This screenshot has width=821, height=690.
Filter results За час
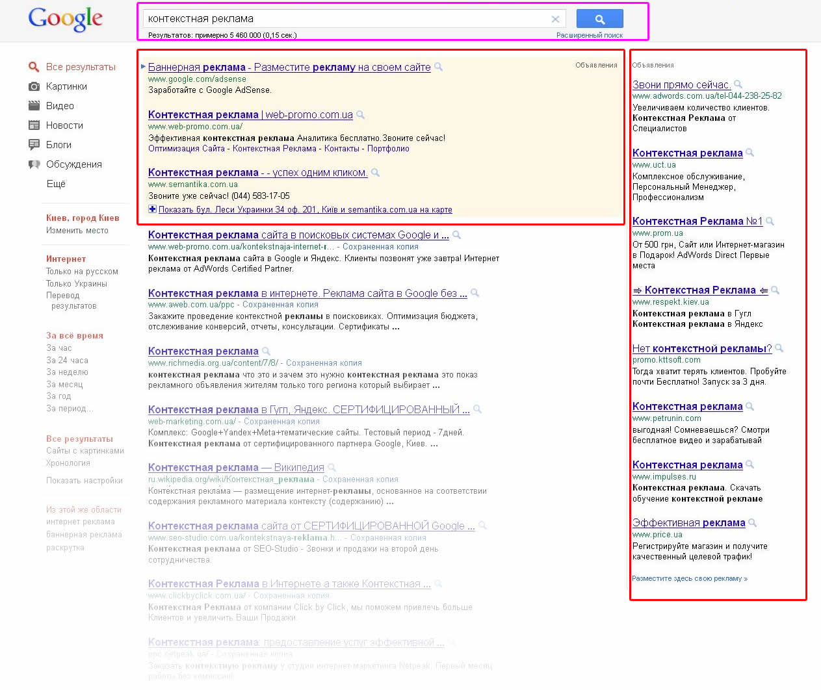pyautogui.click(x=59, y=348)
